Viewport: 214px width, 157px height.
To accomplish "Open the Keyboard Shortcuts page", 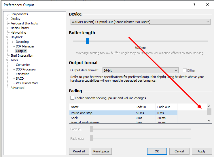I will point(24,23).
